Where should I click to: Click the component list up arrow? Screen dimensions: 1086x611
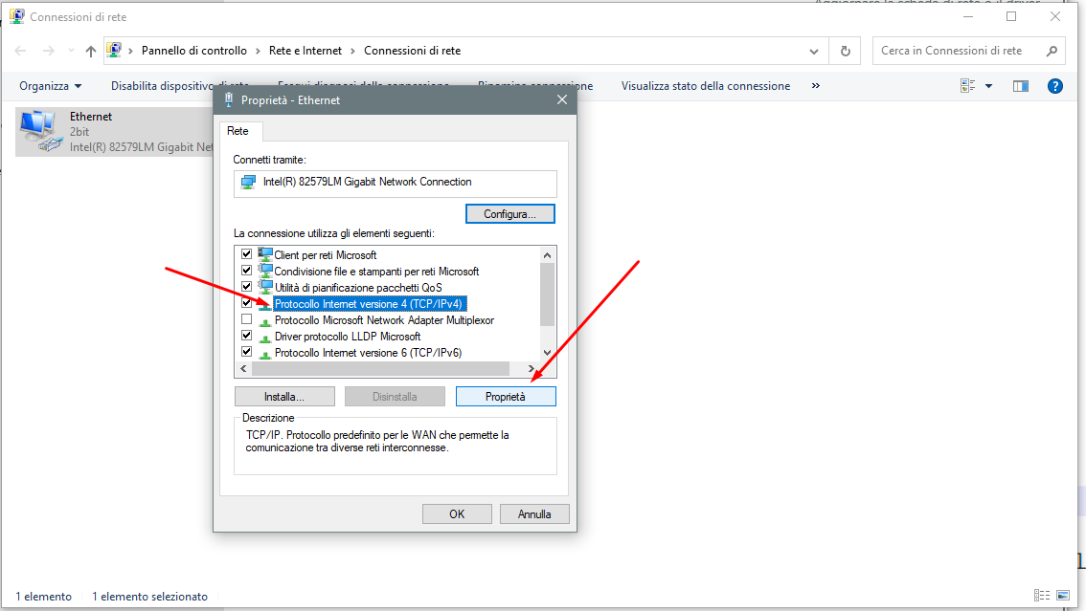(547, 255)
